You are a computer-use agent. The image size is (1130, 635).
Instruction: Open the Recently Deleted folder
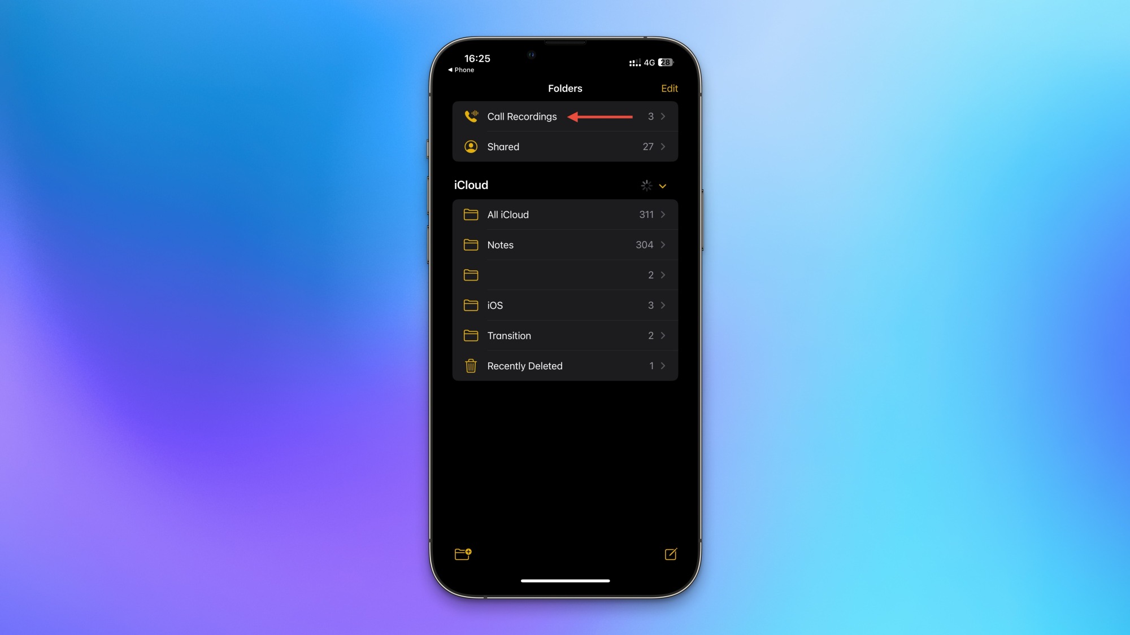[x=564, y=366]
